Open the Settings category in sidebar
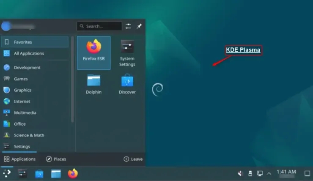 [x=35, y=146]
